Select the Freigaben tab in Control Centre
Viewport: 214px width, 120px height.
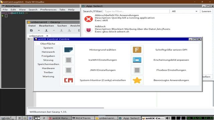tap(48, 56)
